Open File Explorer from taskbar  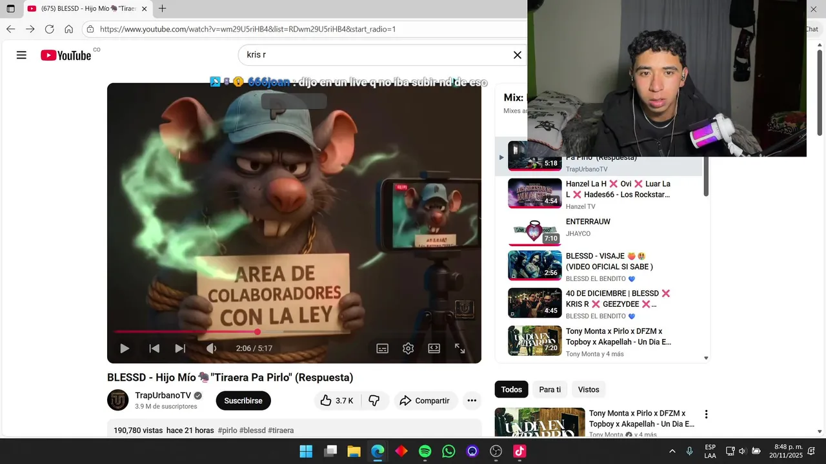(x=354, y=451)
